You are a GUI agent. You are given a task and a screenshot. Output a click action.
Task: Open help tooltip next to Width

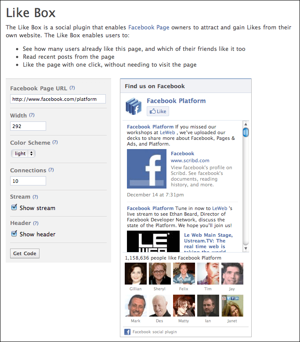(x=32, y=115)
